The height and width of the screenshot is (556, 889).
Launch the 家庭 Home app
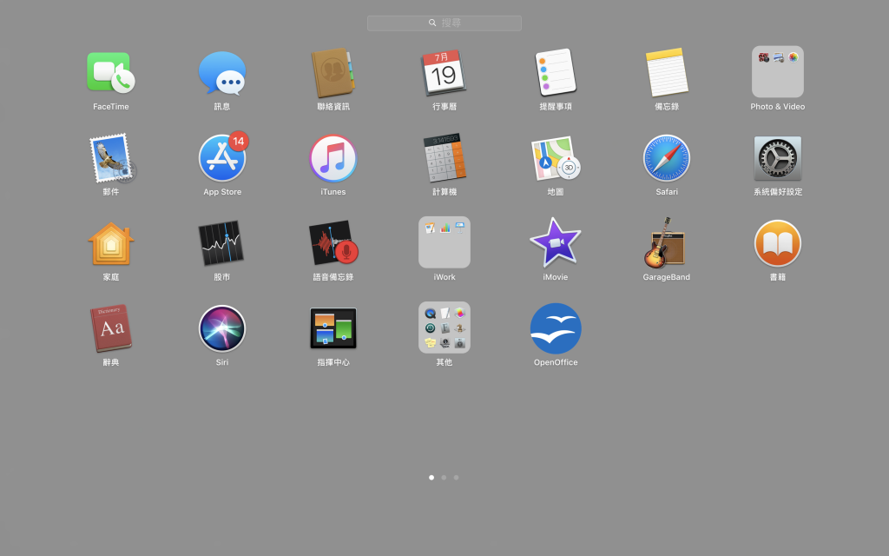click(x=111, y=243)
